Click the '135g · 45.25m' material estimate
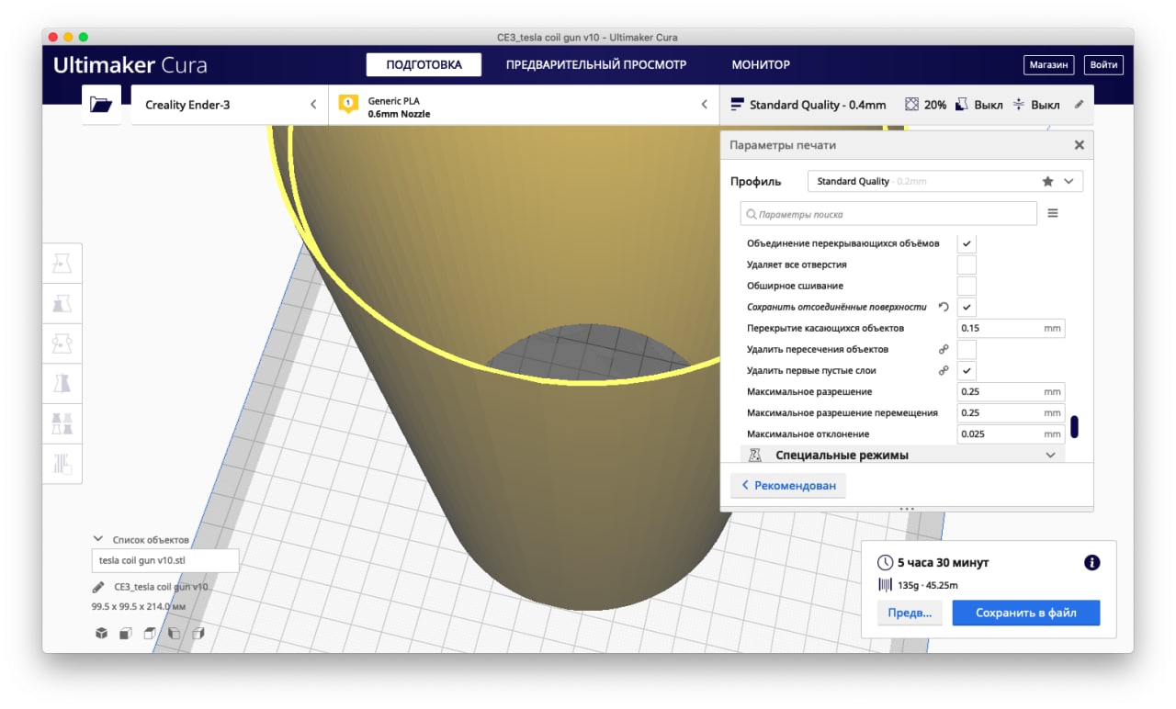The height and width of the screenshot is (709, 1176). [x=928, y=585]
